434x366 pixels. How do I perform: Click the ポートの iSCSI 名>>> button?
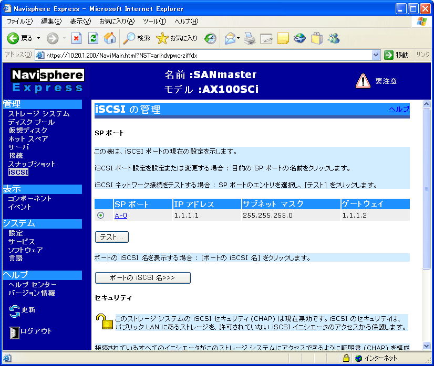pos(142,277)
